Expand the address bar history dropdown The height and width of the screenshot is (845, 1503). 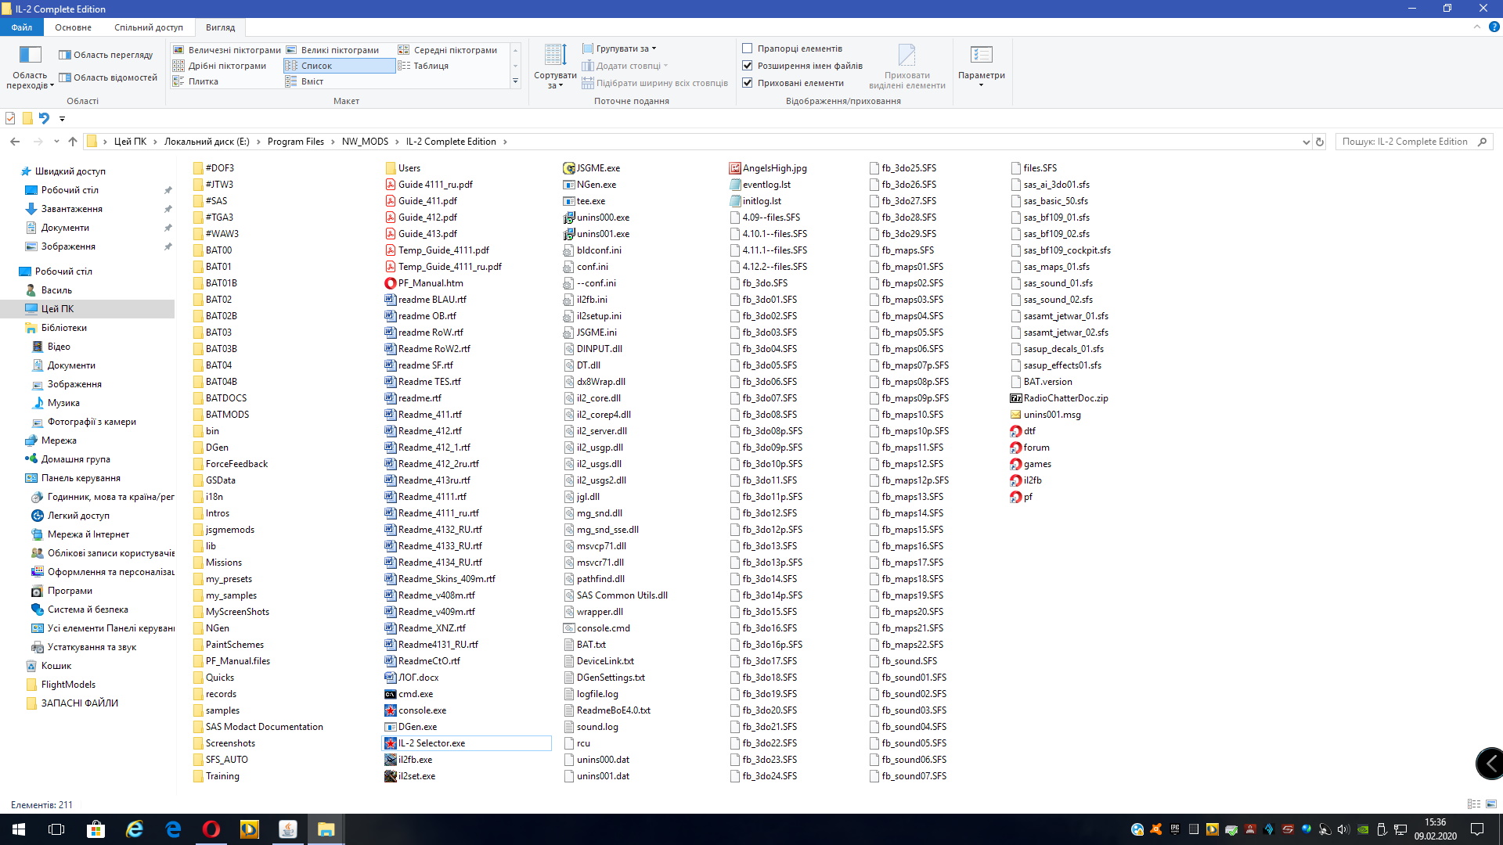[1306, 142]
